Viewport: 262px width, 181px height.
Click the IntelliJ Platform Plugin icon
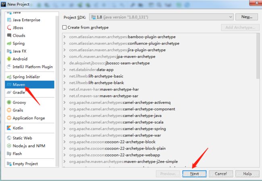(9, 67)
